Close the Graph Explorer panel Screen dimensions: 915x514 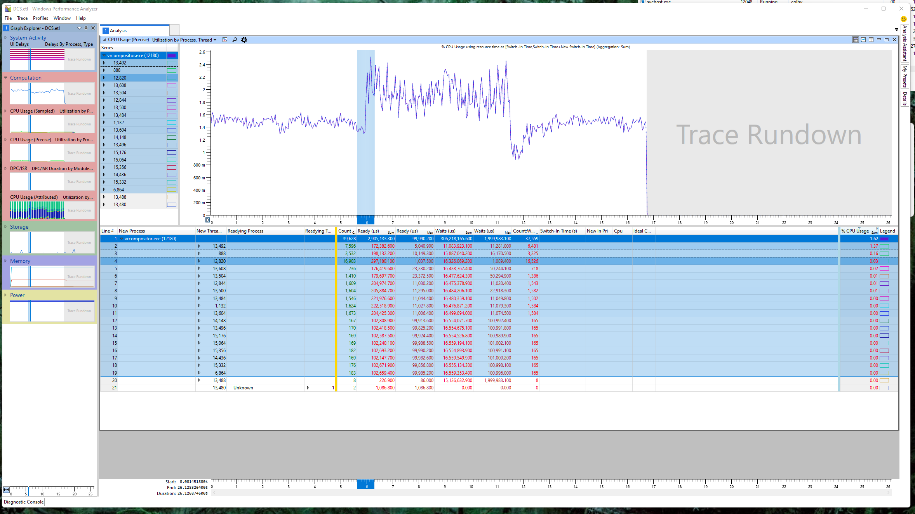[93, 28]
